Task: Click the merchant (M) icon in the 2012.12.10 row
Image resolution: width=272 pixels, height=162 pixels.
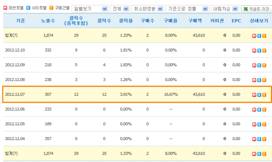Action: (254, 50)
